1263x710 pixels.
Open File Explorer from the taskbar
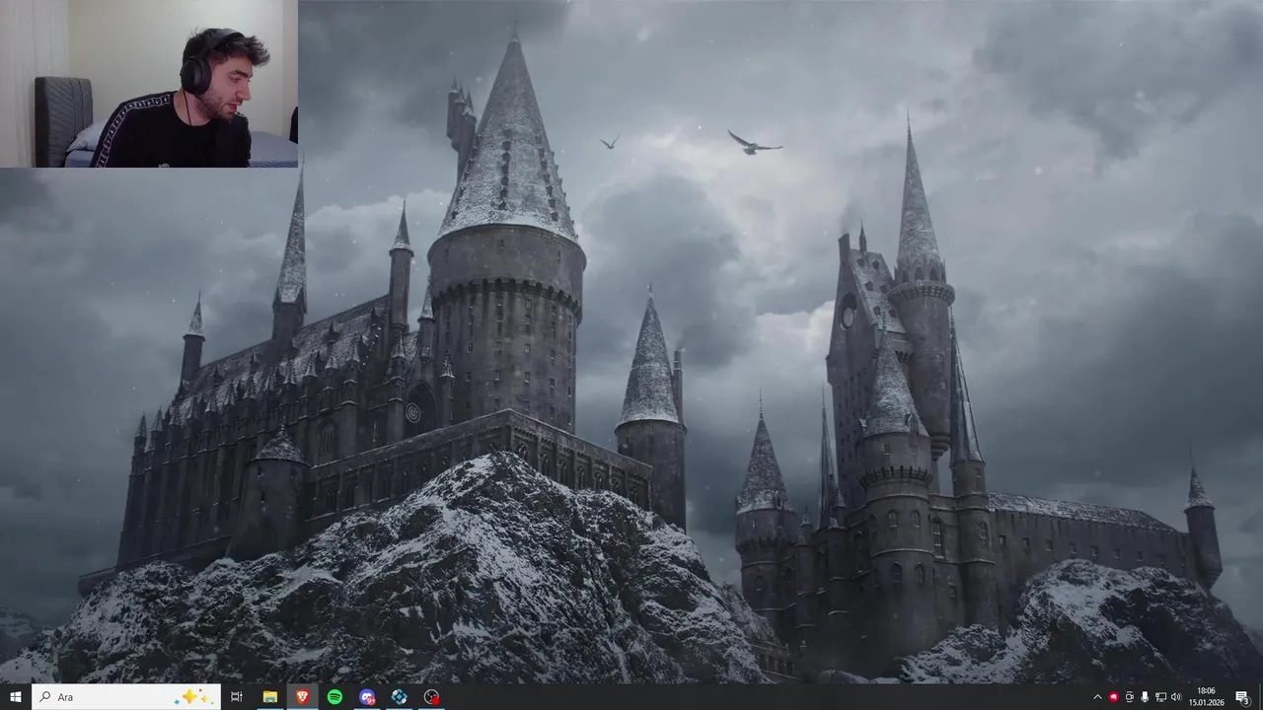point(269,697)
